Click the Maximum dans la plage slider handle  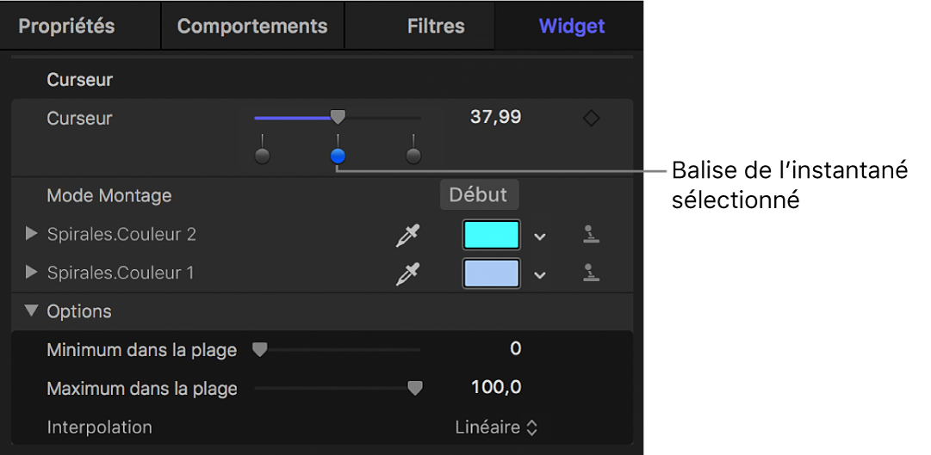pos(415,389)
